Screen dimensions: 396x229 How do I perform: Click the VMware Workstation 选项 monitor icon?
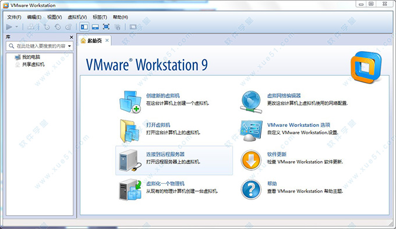(251, 131)
